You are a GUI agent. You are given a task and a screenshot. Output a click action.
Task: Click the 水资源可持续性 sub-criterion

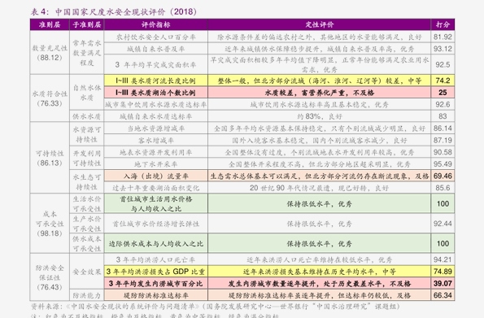(x=87, y=134)
